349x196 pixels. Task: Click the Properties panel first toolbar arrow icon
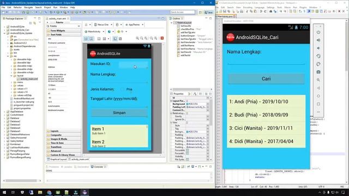189,94
